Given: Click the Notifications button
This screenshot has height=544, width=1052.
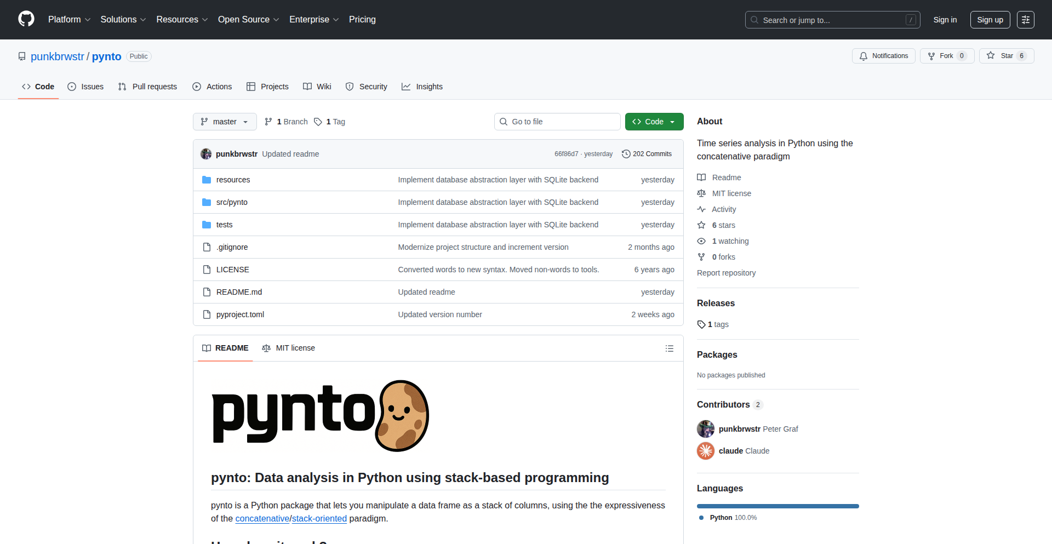Looking at the screenshot, I should 884,56.
